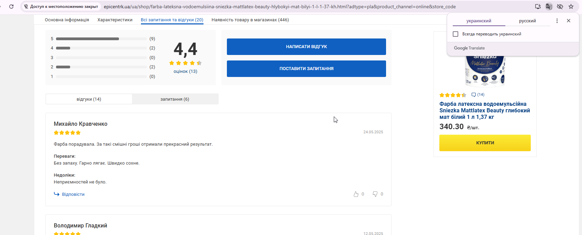The image size is (582, 235).
Task: Select русский tab in translate popup
Action: click(x=528, y=21)
